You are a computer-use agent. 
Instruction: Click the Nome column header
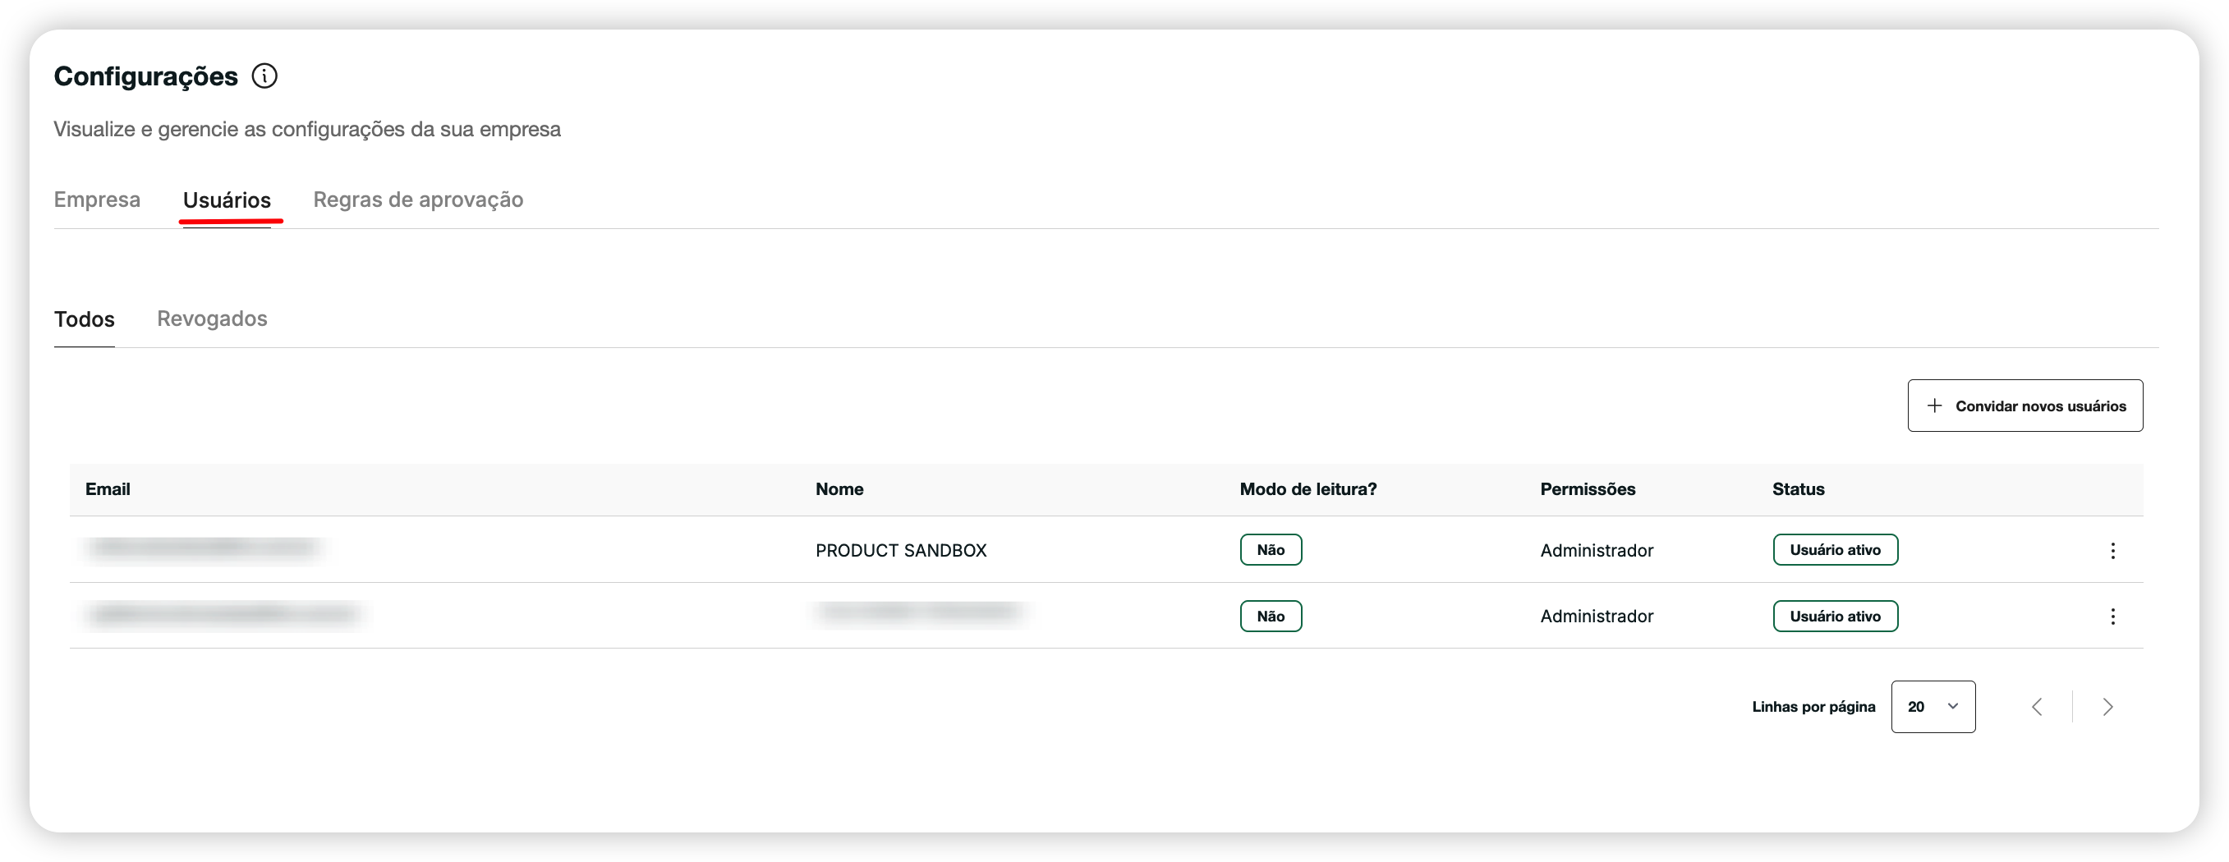point(839,489)
